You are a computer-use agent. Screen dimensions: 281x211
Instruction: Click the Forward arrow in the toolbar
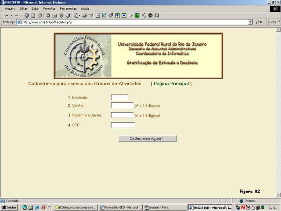click(16, 15)
